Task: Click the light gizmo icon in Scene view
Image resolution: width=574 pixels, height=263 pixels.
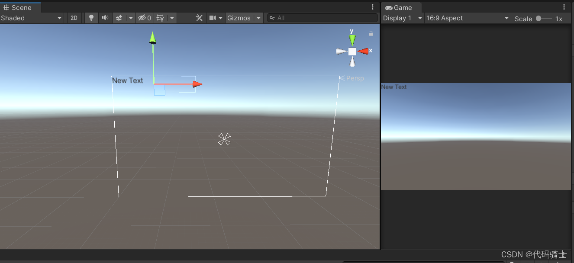Action: point(224,139)
